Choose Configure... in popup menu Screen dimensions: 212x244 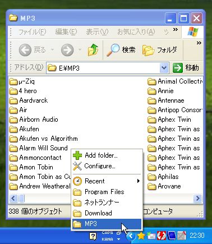coord(107,166)
